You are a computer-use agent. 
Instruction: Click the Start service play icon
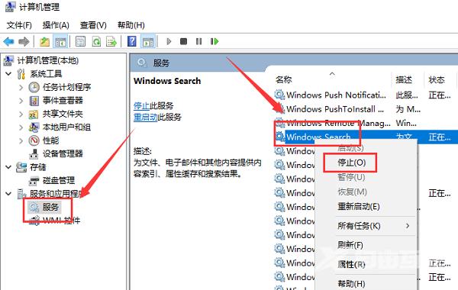coord(169,41)
